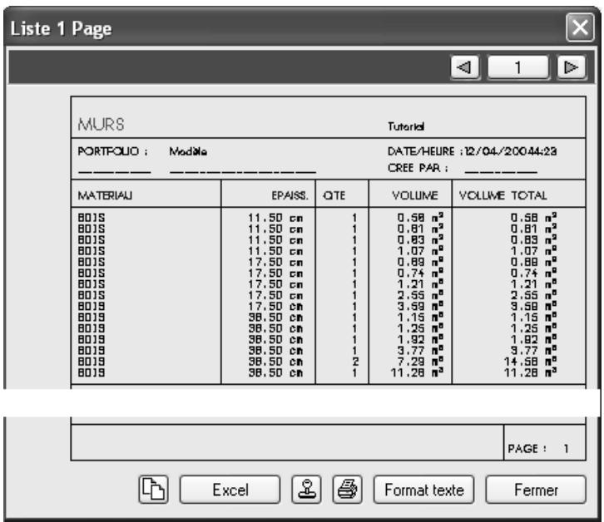Click the Modèle portfolio value
The height and width of the screenshot is (522, 604).
click(188, 151)
